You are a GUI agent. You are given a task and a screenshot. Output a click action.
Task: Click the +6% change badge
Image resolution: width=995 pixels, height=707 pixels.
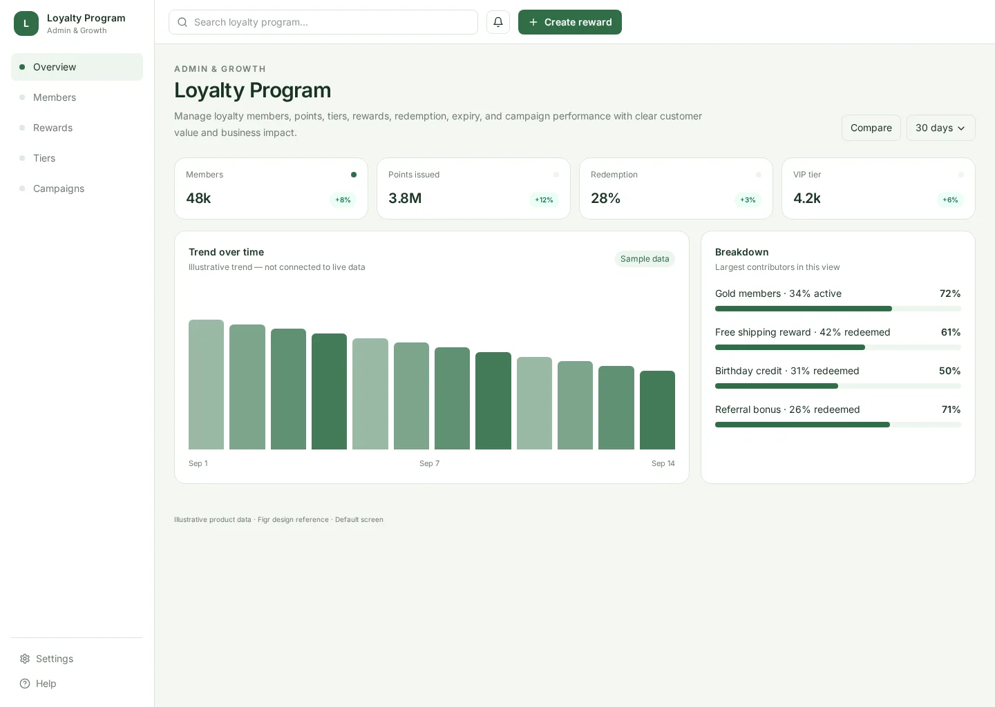950,200
